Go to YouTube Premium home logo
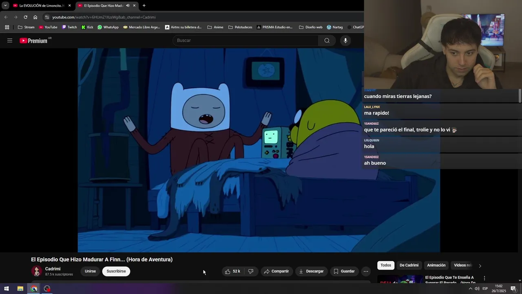The height and width of the screenshot is (294, 522). pos(33,40)
